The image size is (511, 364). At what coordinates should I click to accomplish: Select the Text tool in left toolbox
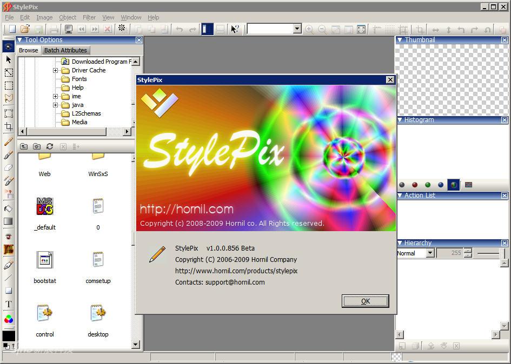click(x=9, y=304)
